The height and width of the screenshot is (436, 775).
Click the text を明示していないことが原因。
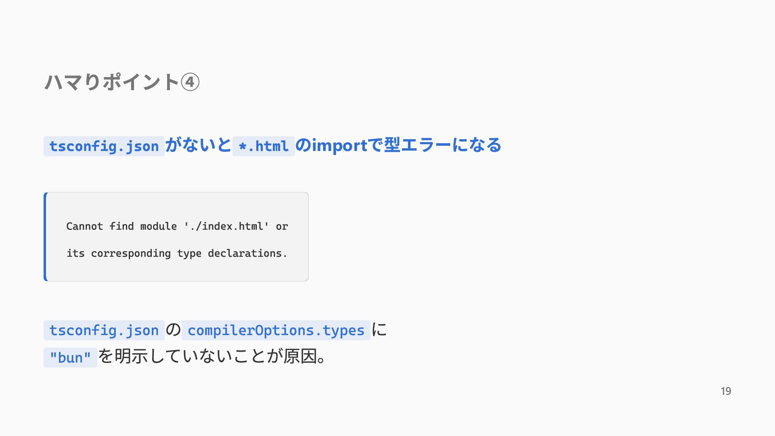[212, 357]
